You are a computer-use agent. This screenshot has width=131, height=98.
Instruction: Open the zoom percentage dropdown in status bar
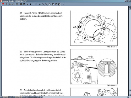pos(9,97)
